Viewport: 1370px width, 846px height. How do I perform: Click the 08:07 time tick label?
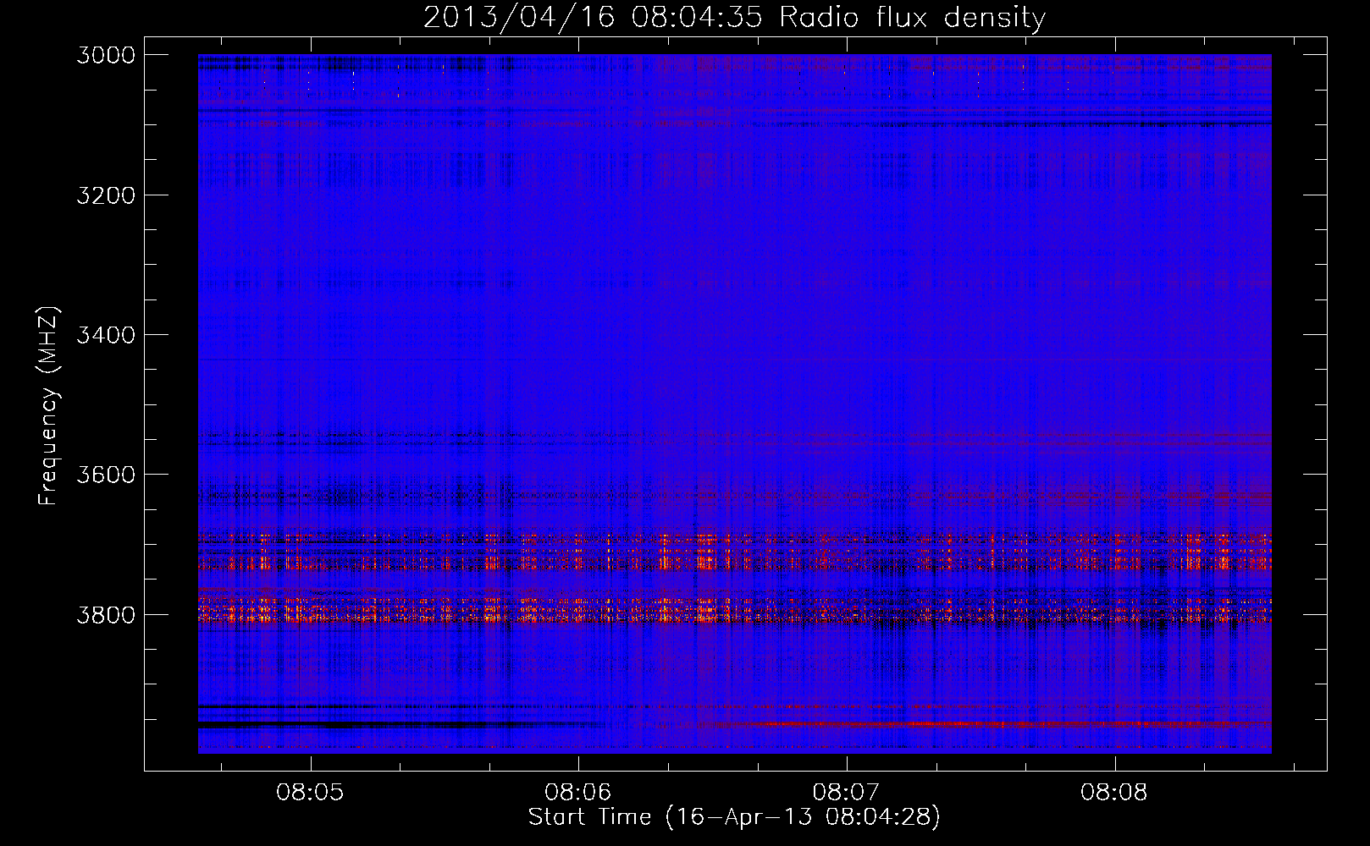click(847, 793)
